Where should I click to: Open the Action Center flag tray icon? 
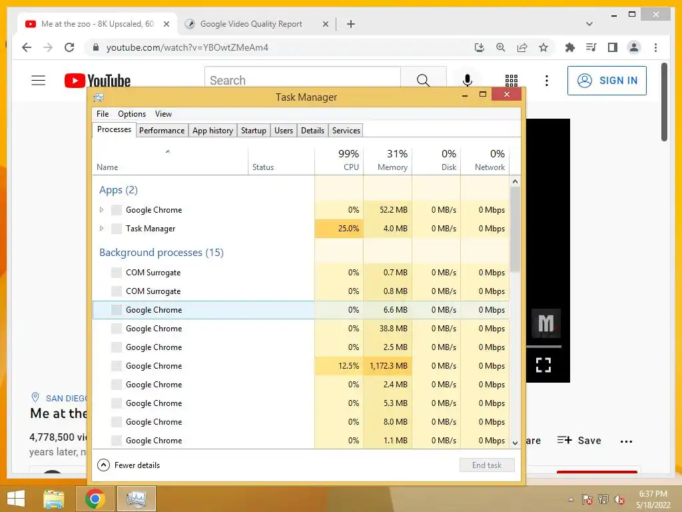tap(587, 499)
